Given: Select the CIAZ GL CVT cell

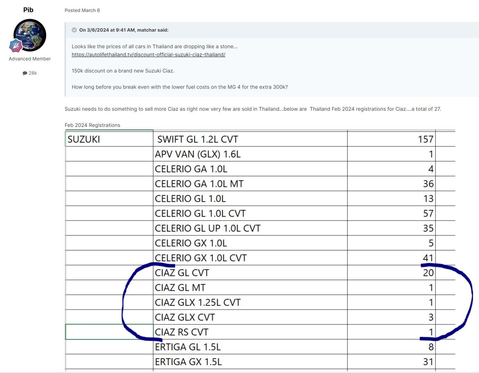Looking at the screenshot, I should [x=250, y=273].
